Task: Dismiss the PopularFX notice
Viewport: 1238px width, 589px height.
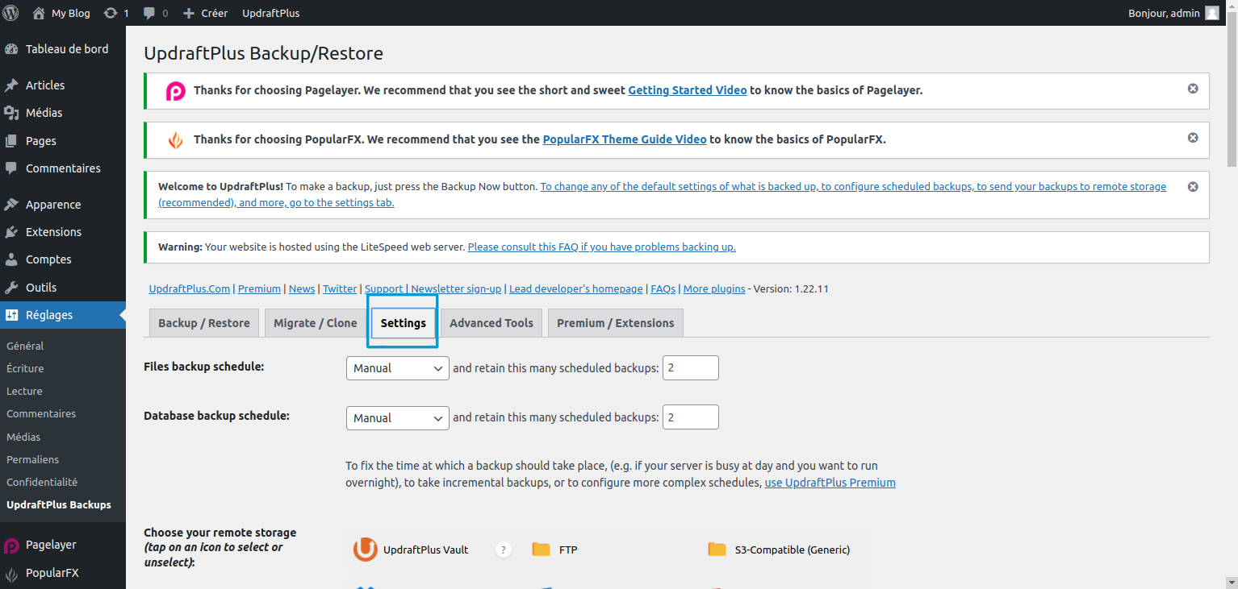Action: pos(1193,138)
